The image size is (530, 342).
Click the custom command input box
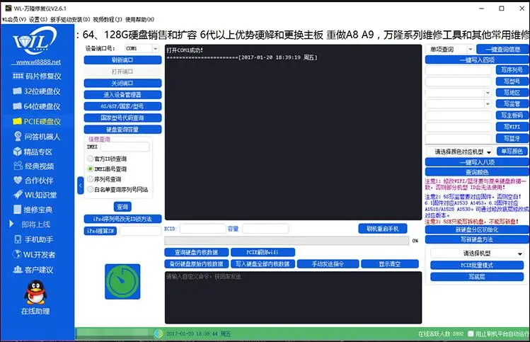pyautogui.click(x=293, y=297)
